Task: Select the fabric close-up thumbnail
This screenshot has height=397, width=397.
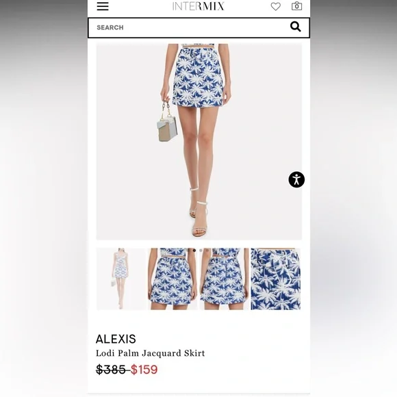Action: point(275,279)
